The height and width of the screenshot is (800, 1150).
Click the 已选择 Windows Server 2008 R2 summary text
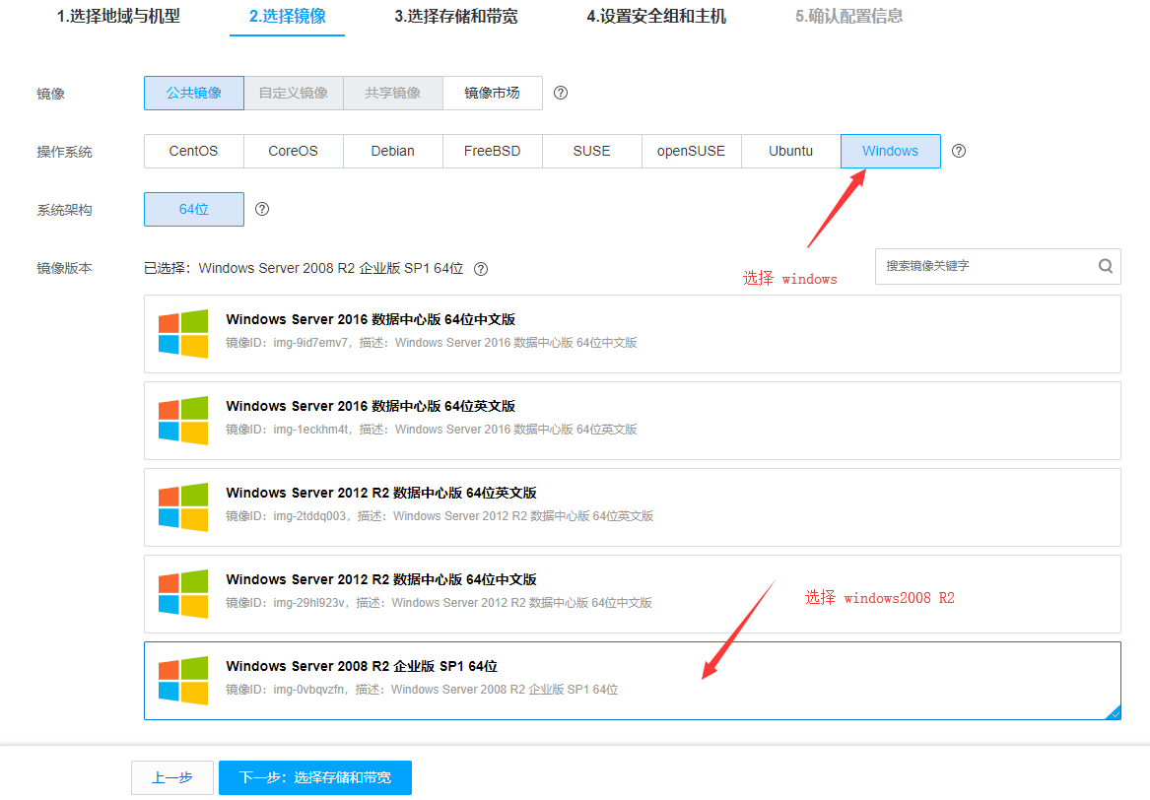click(x=304, y=268)
